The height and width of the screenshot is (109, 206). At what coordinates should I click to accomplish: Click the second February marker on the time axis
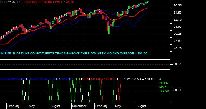coord(101,106)
